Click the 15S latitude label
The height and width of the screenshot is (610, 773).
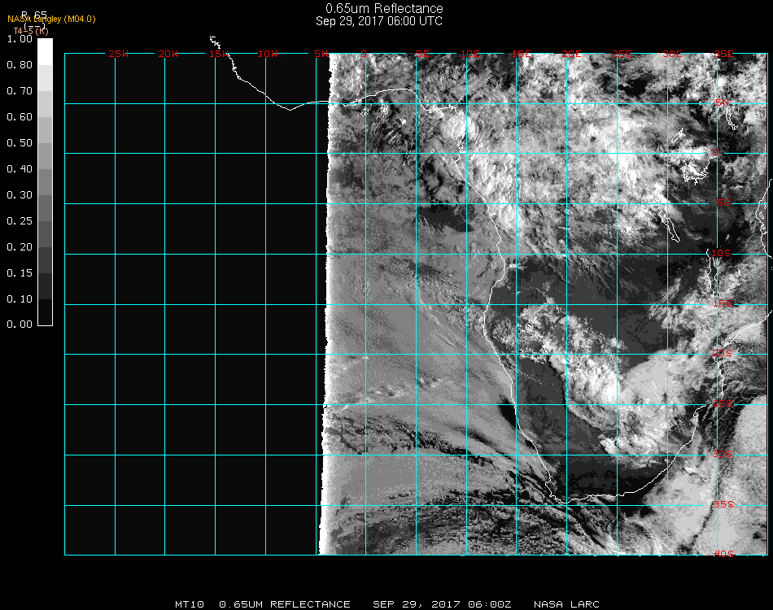point(723,303)
